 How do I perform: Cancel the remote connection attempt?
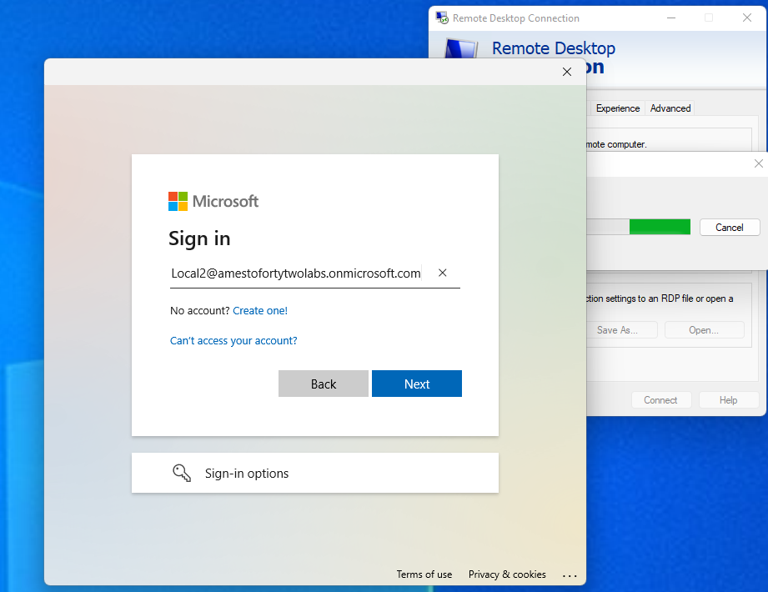729,227
